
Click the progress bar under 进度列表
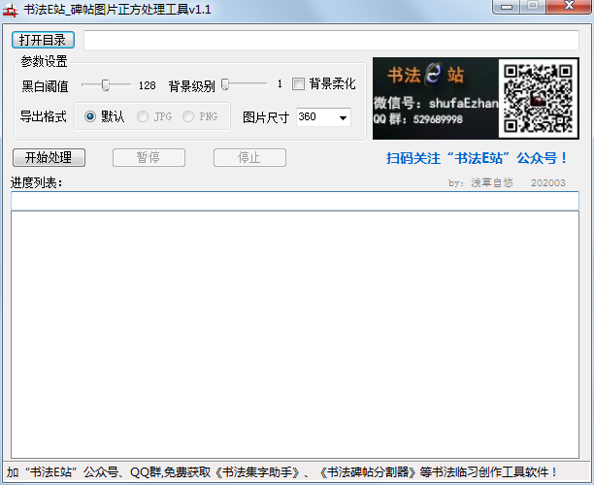point(295,201)
